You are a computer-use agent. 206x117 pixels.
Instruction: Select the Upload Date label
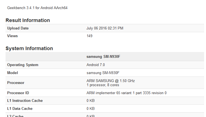18,28
